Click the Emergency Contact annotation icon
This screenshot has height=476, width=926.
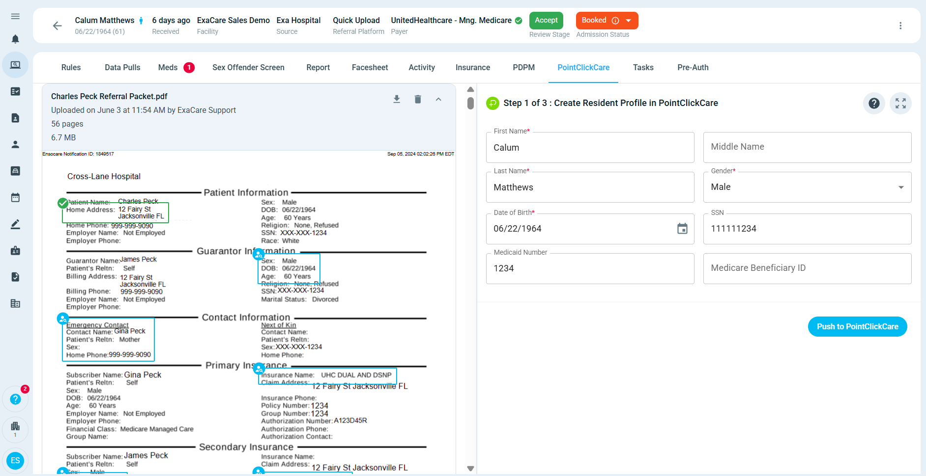click(x=62, y=318)
